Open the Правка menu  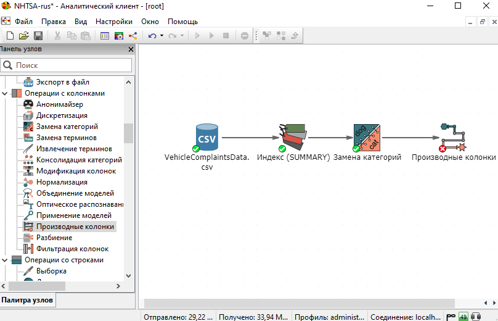point(54,21)
